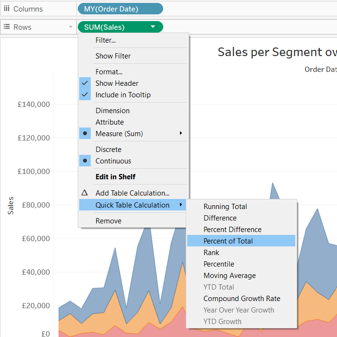Choose the Discrete option
Image resolution: width=337 pixels, height=337 pixels.
[x=108, y=150]
